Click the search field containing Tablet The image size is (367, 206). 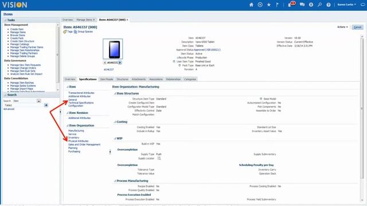24,105
